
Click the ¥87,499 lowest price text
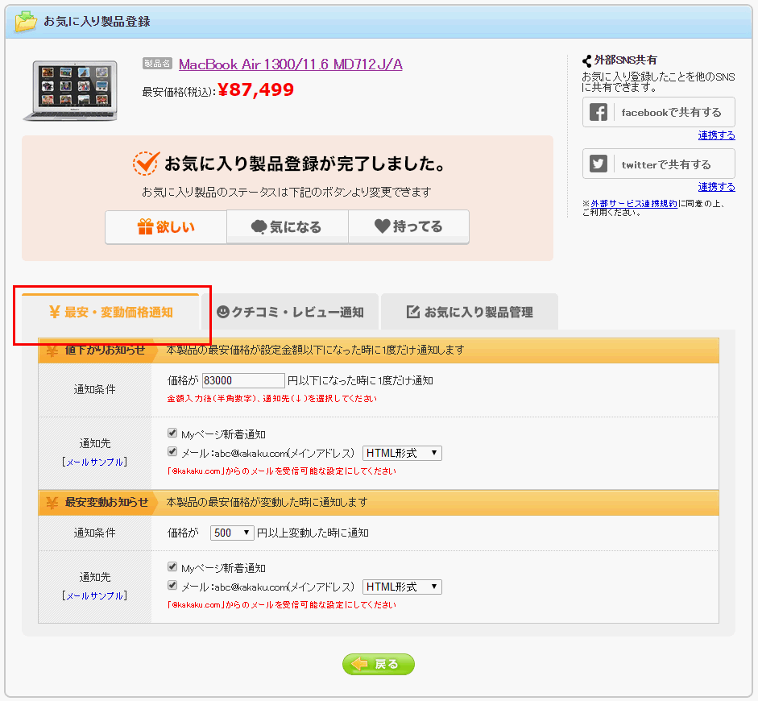tap(255, 90)
